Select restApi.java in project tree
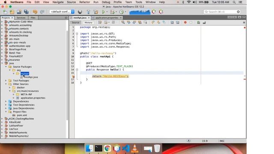The width and height of the screenshot is (274, 154). tap(31, 77)
